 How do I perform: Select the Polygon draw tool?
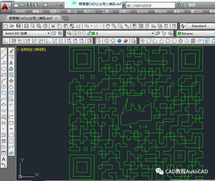tap(4, 69)
